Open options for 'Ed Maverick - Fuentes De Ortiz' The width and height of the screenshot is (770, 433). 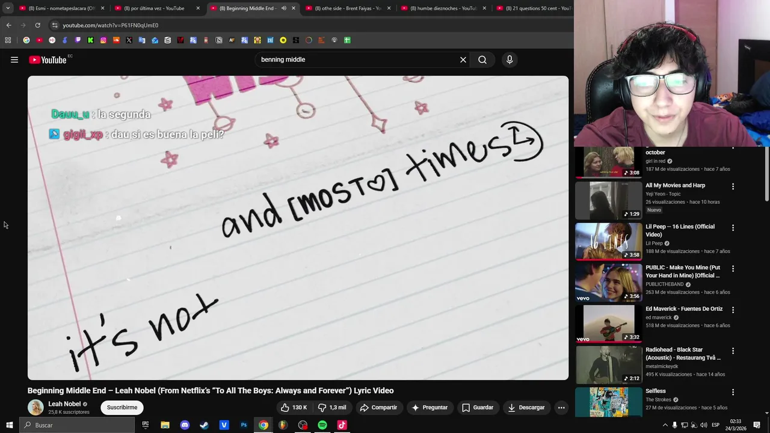pyautogui.click(x=733, y=310)
